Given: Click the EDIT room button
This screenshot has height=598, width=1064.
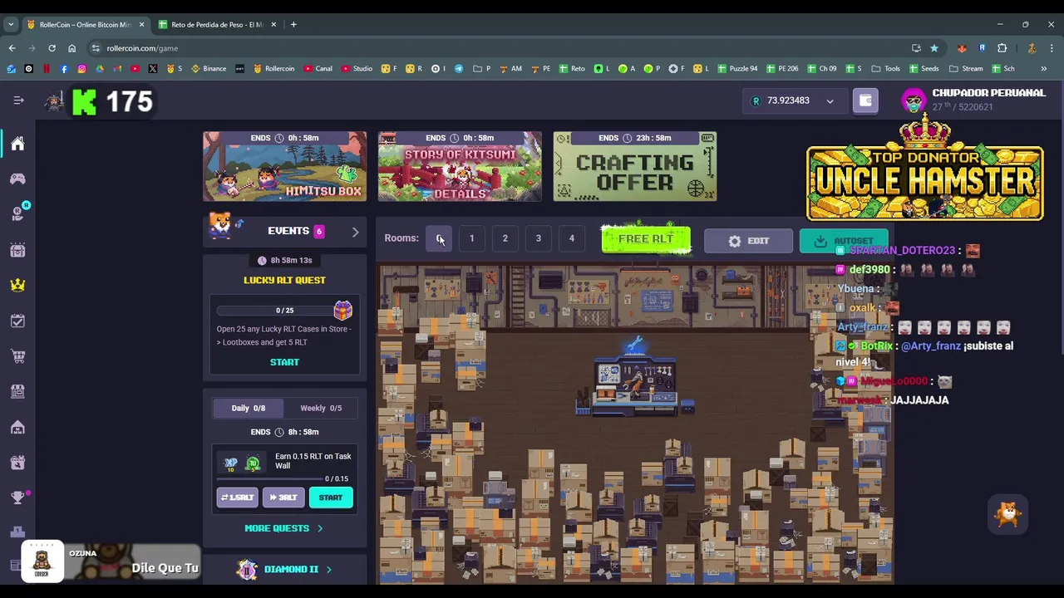Looking at the screenshot, I should click(x=748, y=241).
